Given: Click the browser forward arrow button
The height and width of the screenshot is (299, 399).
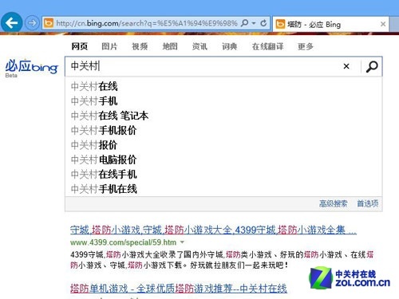Looking at the screenshot, I should click(32, 23).
